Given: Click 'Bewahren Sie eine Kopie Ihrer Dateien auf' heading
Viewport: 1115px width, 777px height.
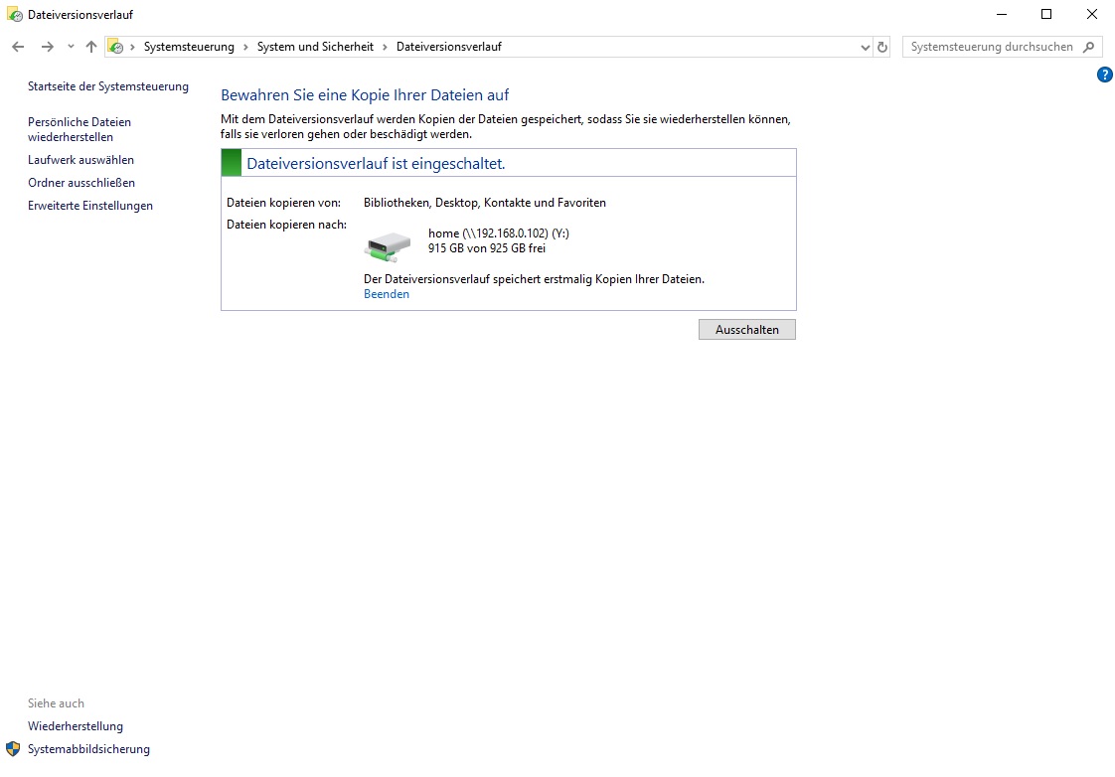Looking at the screenshot, I should tap(365, 95).
